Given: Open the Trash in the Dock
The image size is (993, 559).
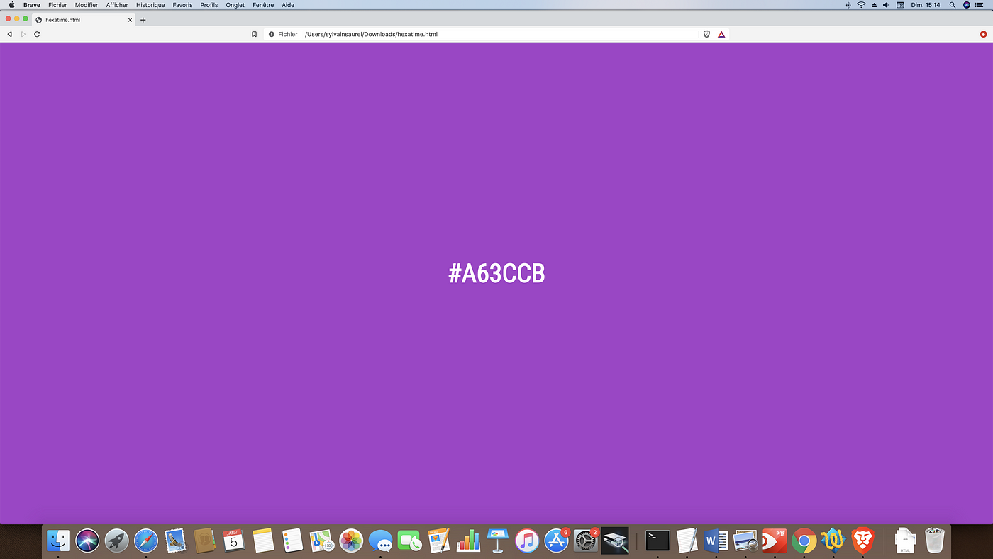Looking at the screenshot, I should tap(935, 541).
